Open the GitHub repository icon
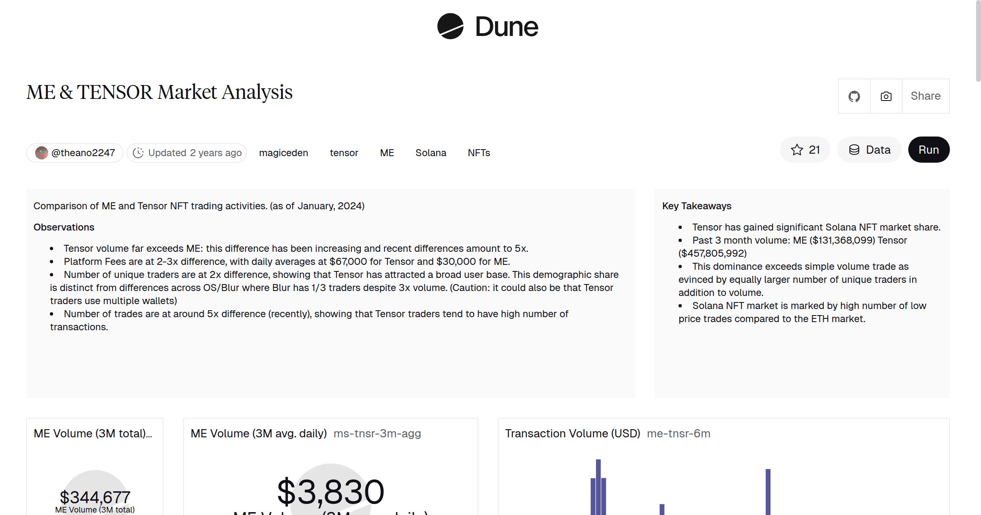The width and height of the screenshot is (981, 515). (x=854, y=96)
